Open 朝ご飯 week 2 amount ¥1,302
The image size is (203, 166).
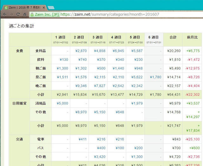point(81,68)
